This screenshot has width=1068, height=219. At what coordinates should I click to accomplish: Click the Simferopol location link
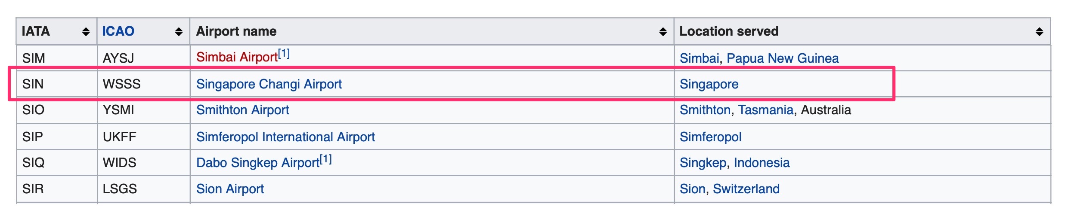coord(710,137)
